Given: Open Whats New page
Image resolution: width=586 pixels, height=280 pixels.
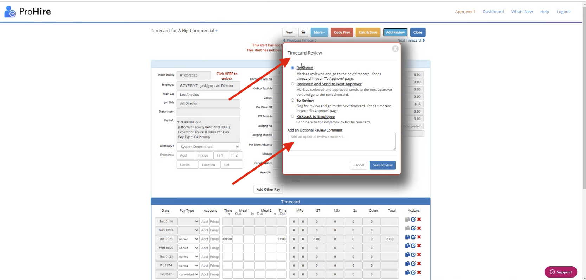Looking at the screenshot, I should [522, 12].
